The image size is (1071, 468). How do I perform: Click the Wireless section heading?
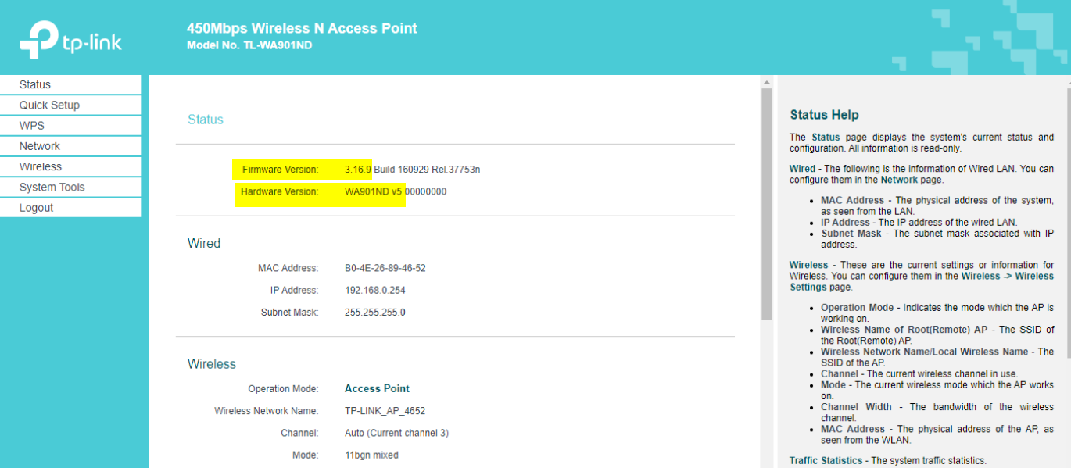click(x=212, y=364)
